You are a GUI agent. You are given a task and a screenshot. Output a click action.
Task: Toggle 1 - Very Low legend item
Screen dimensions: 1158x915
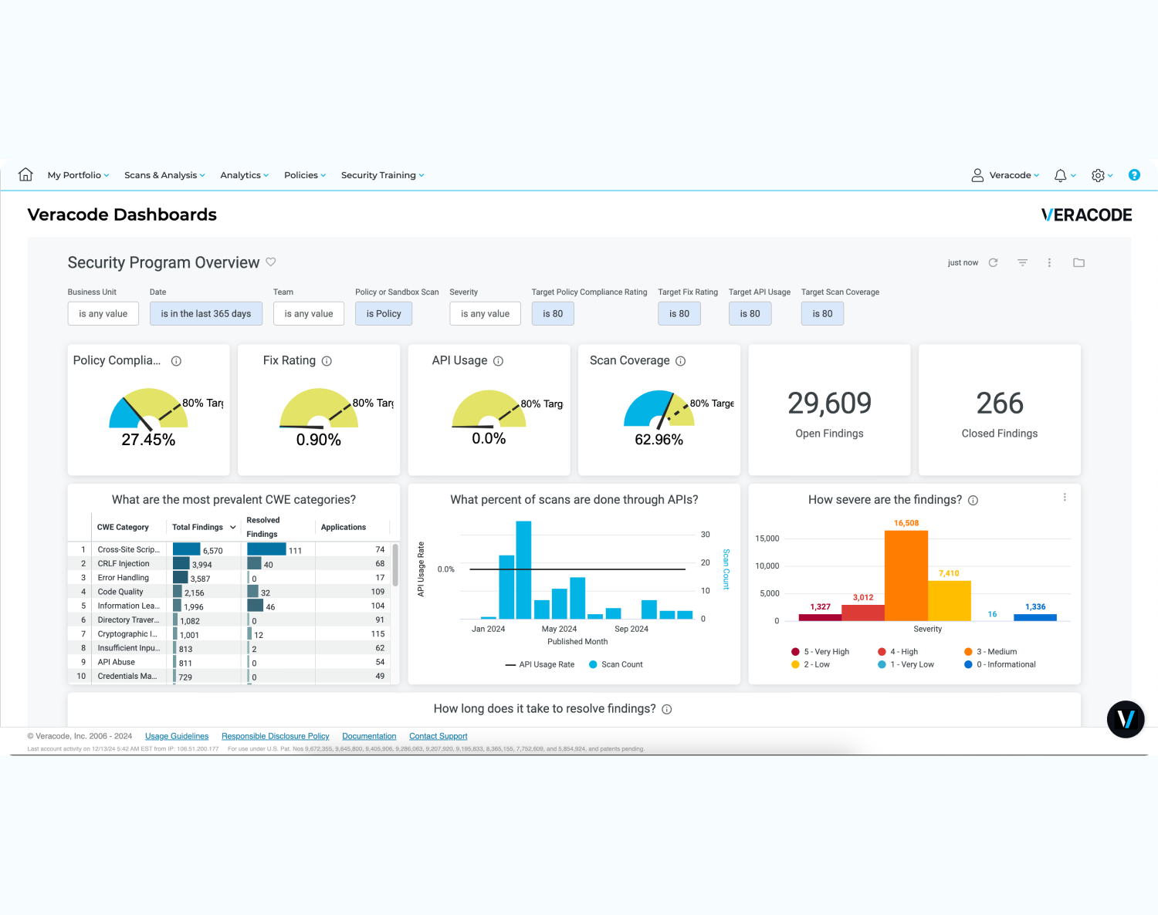pos(906,664)
